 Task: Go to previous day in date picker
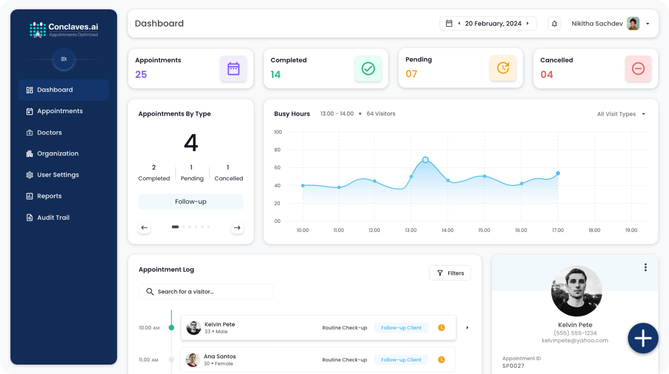[x=459, y=23]
